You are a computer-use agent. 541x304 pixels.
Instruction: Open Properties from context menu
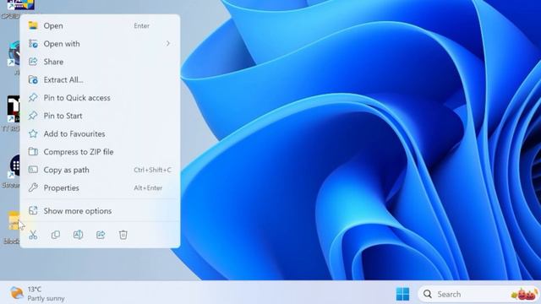[x=100, y=187]
